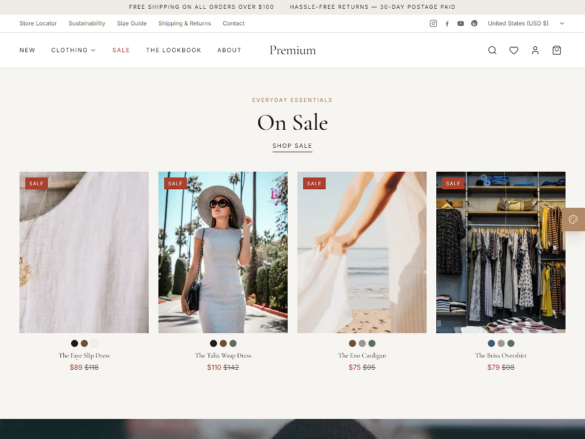Click the Shop Sale link
The width and height of the screenshot is (585, 439).
pos(292,146)
